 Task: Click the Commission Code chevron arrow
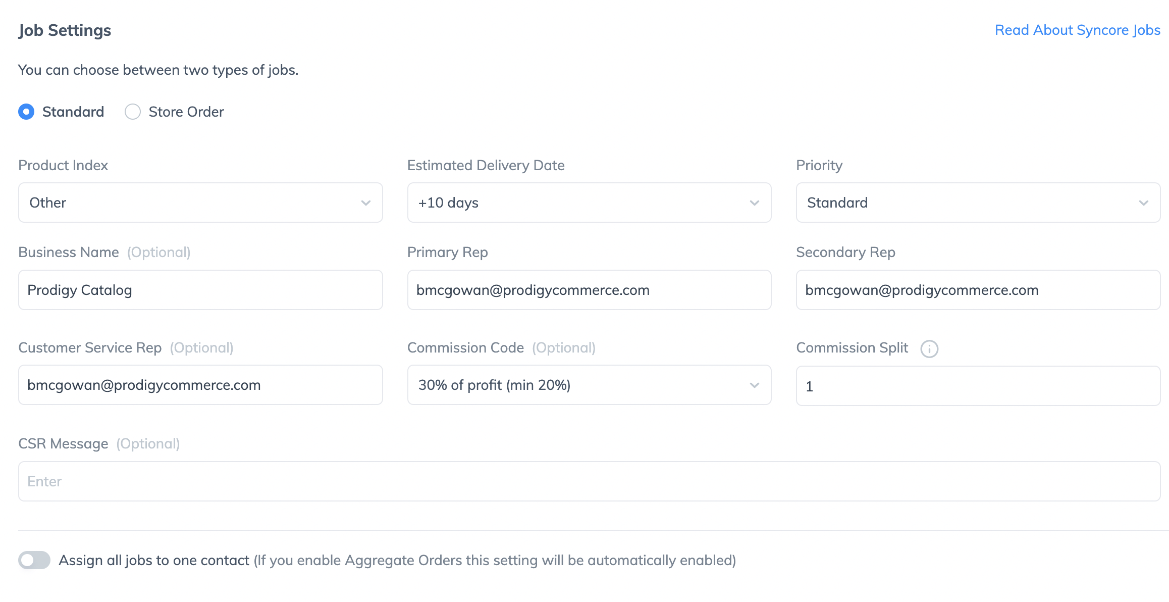[x=755, y=385]
